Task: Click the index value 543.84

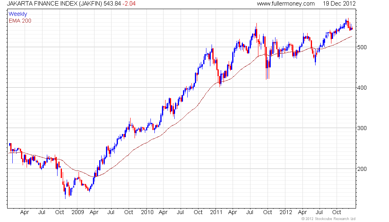Action: tap(112, 4)
